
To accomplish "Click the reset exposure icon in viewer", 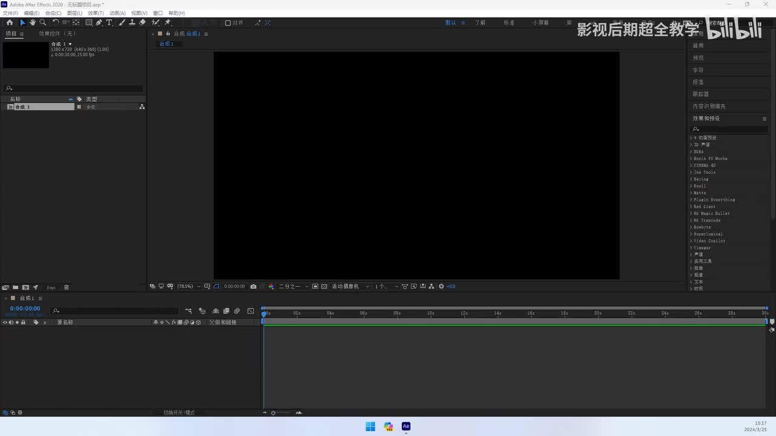I will [441, 286].
